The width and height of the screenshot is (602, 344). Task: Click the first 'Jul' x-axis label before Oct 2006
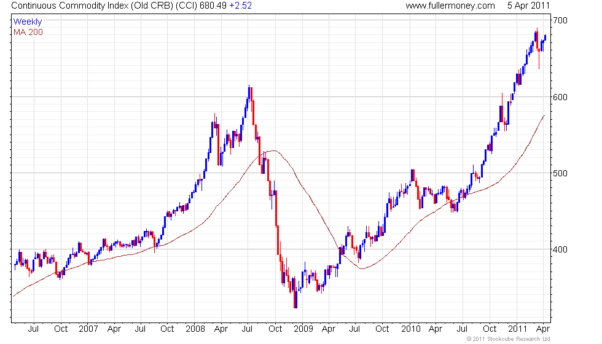click(33, 329)
